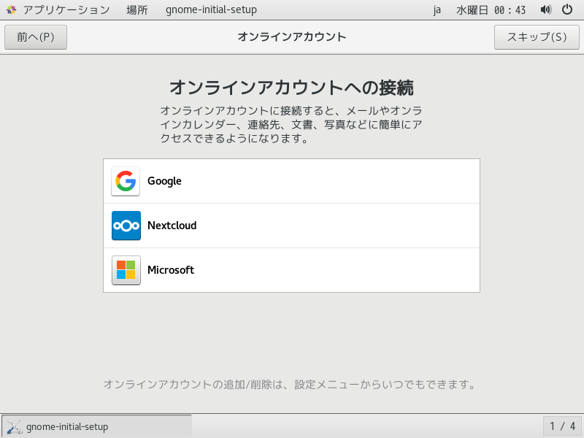Click the オンラインアカウントへの接続 heading

point(291,88)
